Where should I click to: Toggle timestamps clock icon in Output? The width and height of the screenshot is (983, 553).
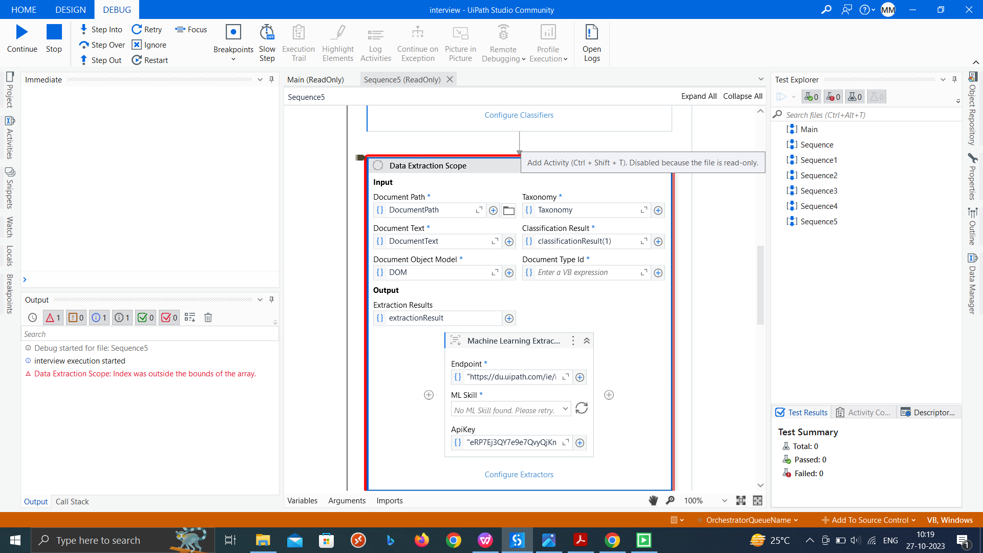32,318
